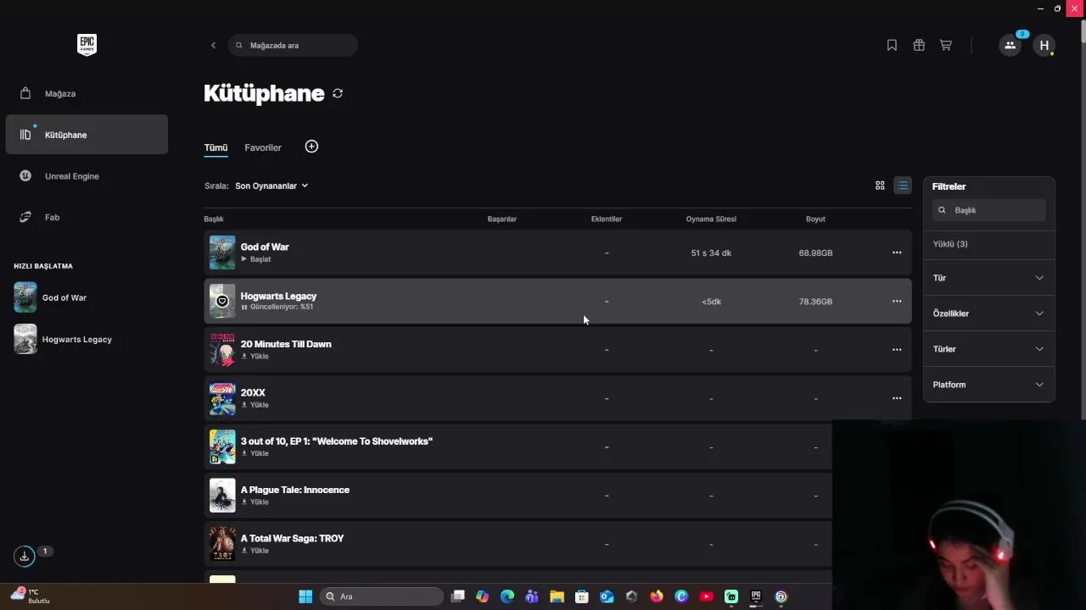
Task: Install 20 Minutes Till Dawn via Yükle
Action: [x=255, y=357]
